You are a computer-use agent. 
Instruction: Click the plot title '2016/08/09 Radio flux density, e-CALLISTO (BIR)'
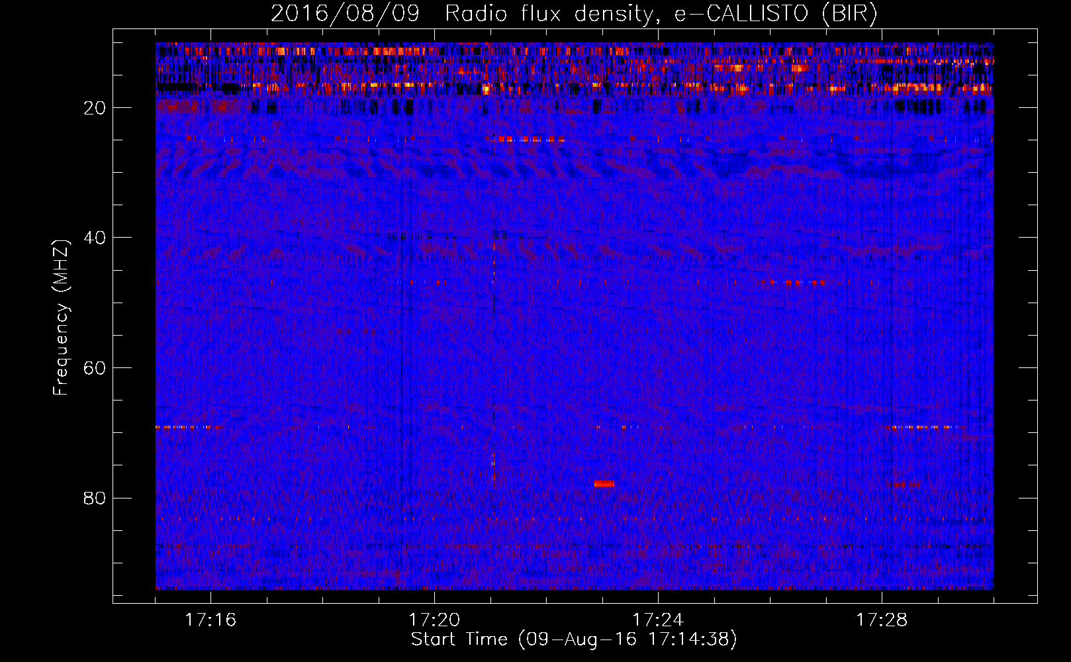pos(574,14)
